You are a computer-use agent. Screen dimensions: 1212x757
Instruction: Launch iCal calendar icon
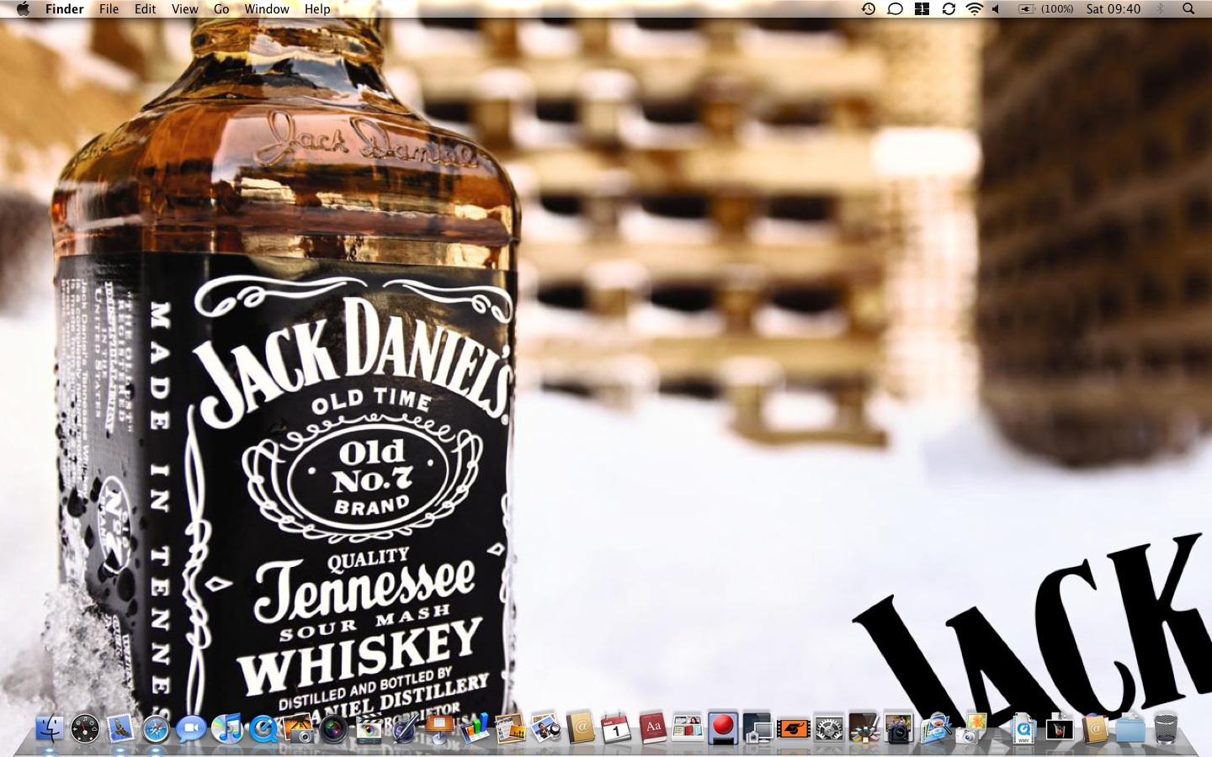[616, 728]
